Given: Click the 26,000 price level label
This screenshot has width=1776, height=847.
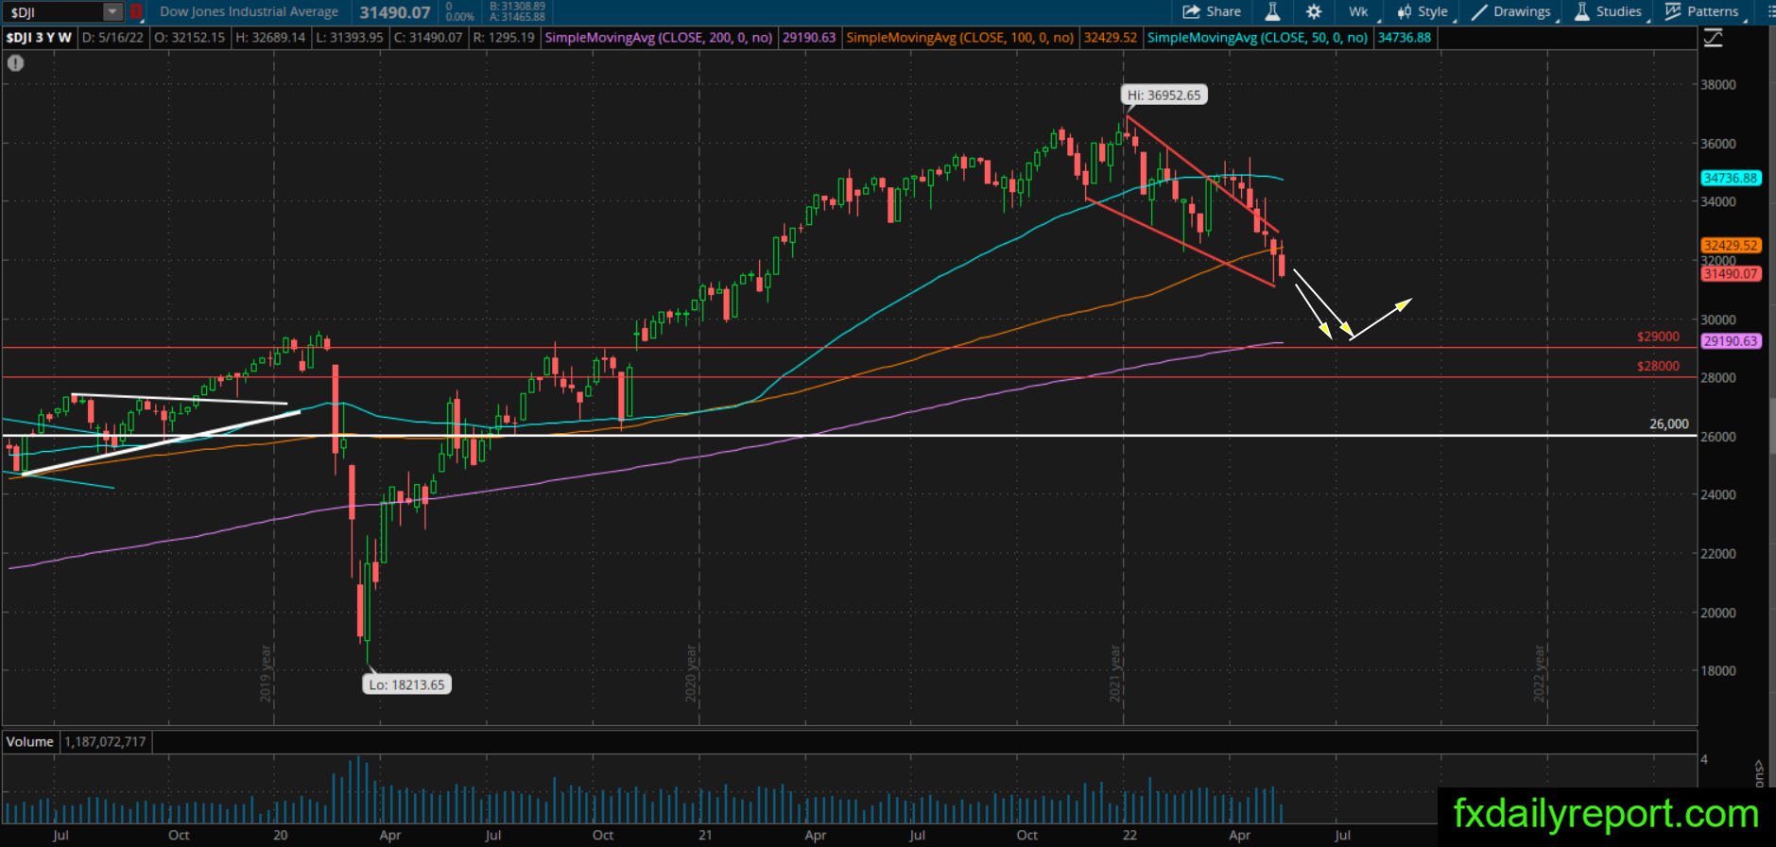Looking at the screenshot, I should (x=1669, y=423).
